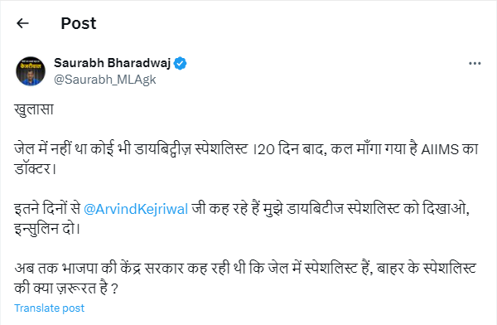Click the word AIIMS in the post

click(440, 149)
